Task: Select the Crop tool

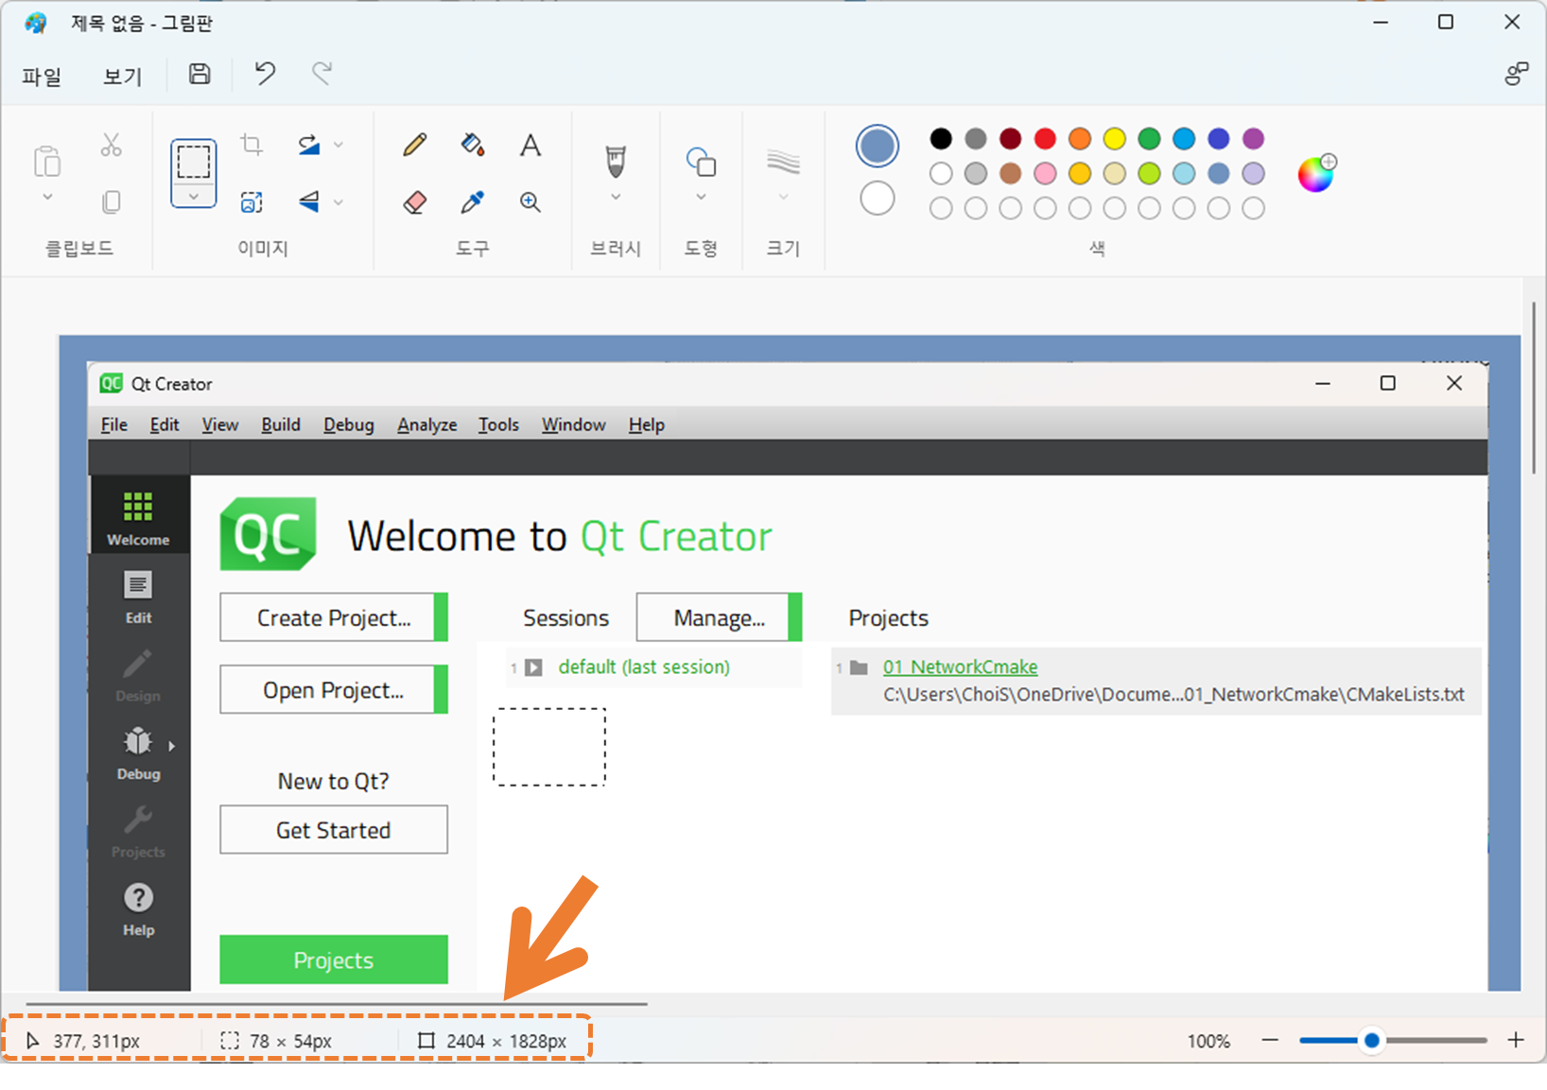Action: click(252, 145)
